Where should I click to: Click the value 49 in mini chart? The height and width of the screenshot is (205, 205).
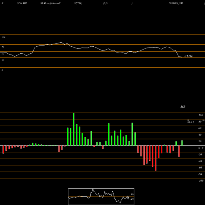pos(132,199)
